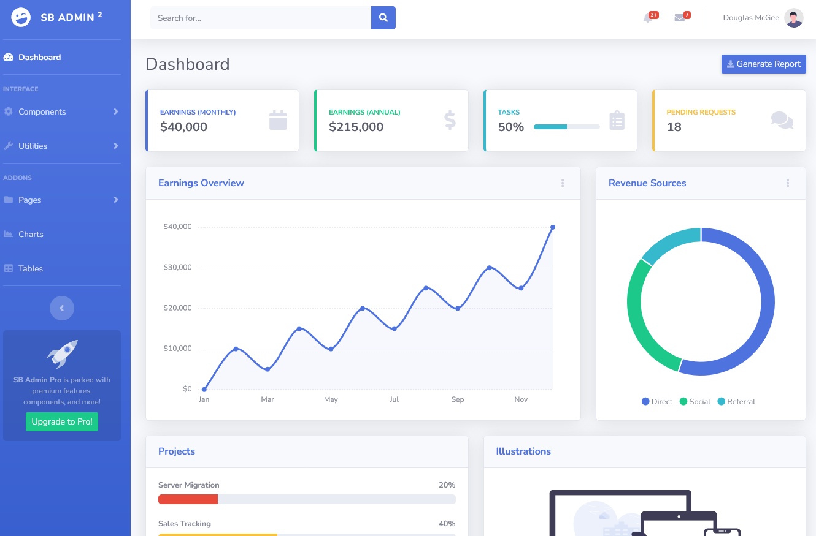
Task: Open the Douglas McGee user dropdown
Action: [763, 18]
